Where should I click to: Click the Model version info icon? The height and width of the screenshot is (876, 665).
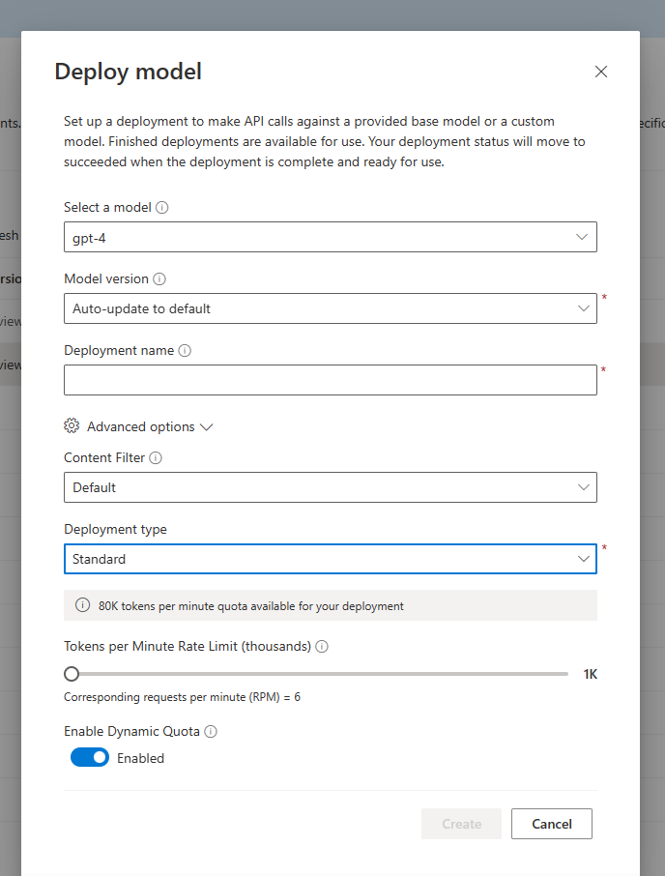[x=158, y=278]
